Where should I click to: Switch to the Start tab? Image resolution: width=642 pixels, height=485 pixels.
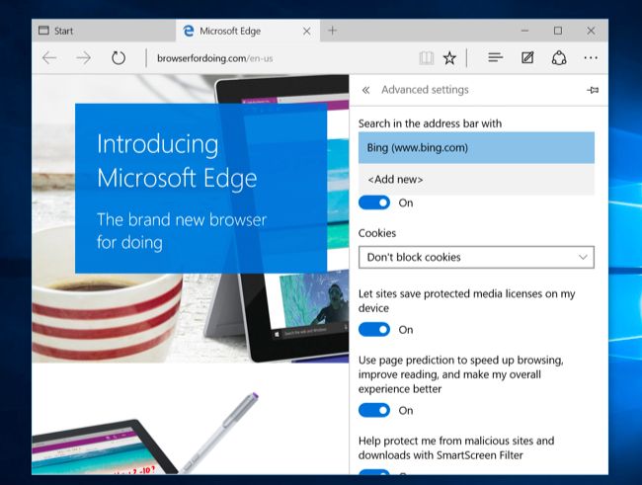(x=104, y=31)
